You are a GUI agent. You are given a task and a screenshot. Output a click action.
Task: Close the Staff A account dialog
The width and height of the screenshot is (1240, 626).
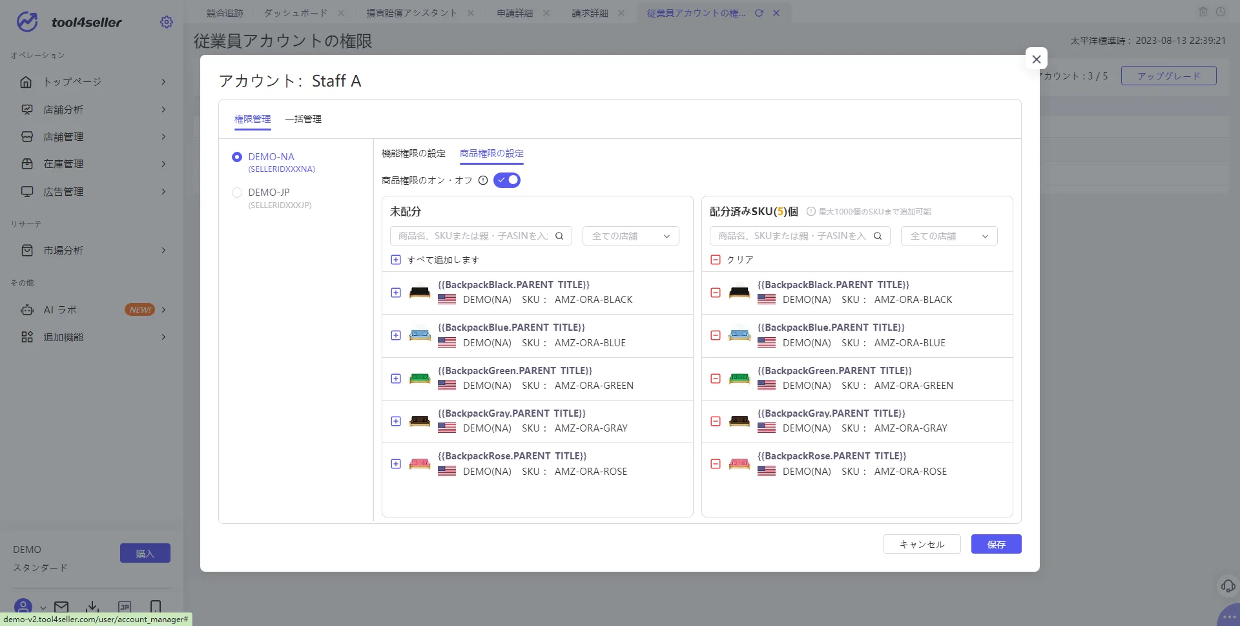pos(1037,59)
